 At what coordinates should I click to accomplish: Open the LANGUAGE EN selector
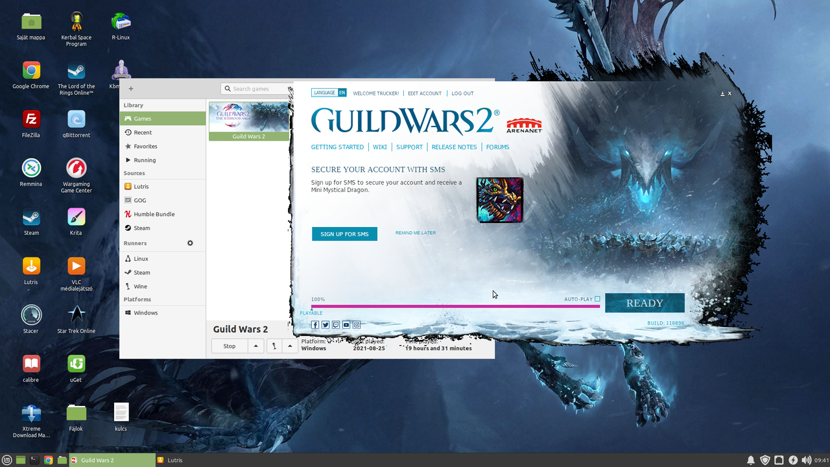(x=329, y=93)
